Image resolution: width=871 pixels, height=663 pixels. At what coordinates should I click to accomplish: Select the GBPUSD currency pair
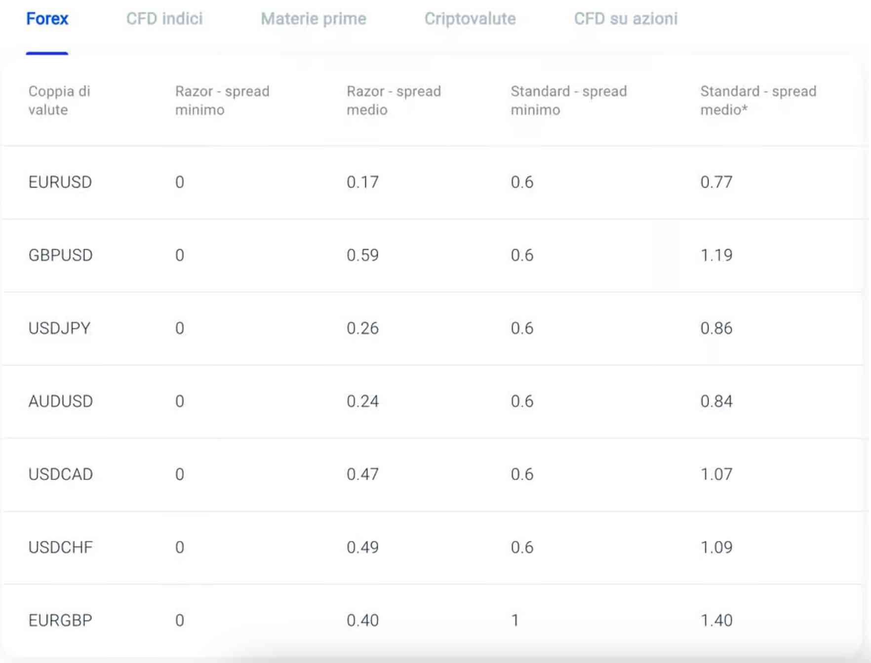point(61,255)
